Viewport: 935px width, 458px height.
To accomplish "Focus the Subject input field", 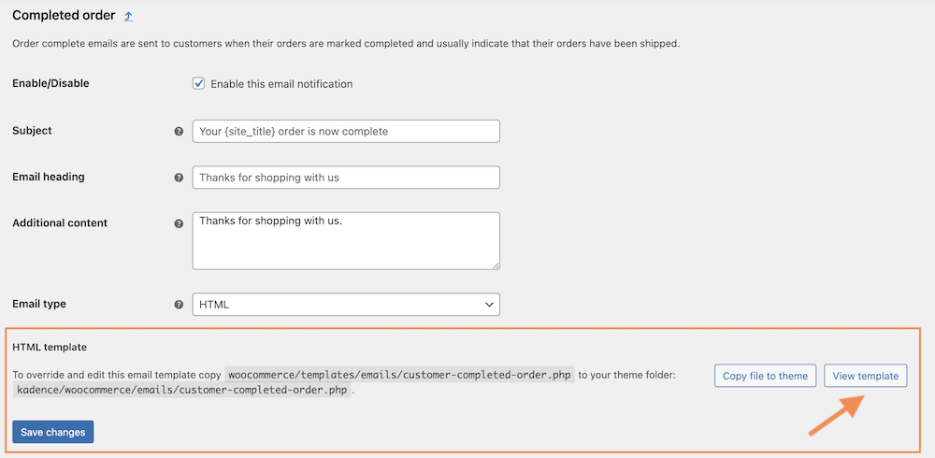I will 346,131.
